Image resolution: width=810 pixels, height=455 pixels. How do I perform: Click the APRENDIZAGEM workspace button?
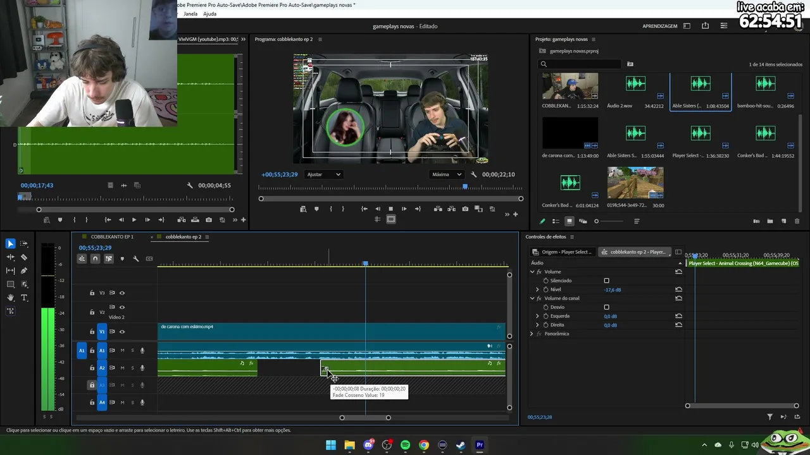click(660, 26)
